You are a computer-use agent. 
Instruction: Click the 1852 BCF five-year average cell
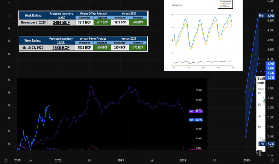(x=84, y=47)
